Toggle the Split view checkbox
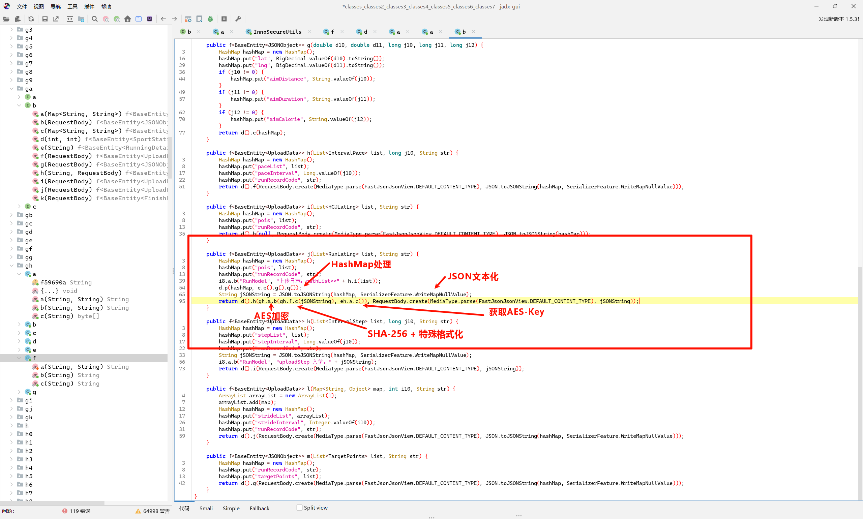Image resolution: width=863 pixels, height=519 pixels. pyautogui.click(x=299, y=508)
